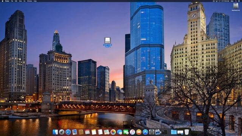Open the App Store icon in Dock

click(145, 132)
